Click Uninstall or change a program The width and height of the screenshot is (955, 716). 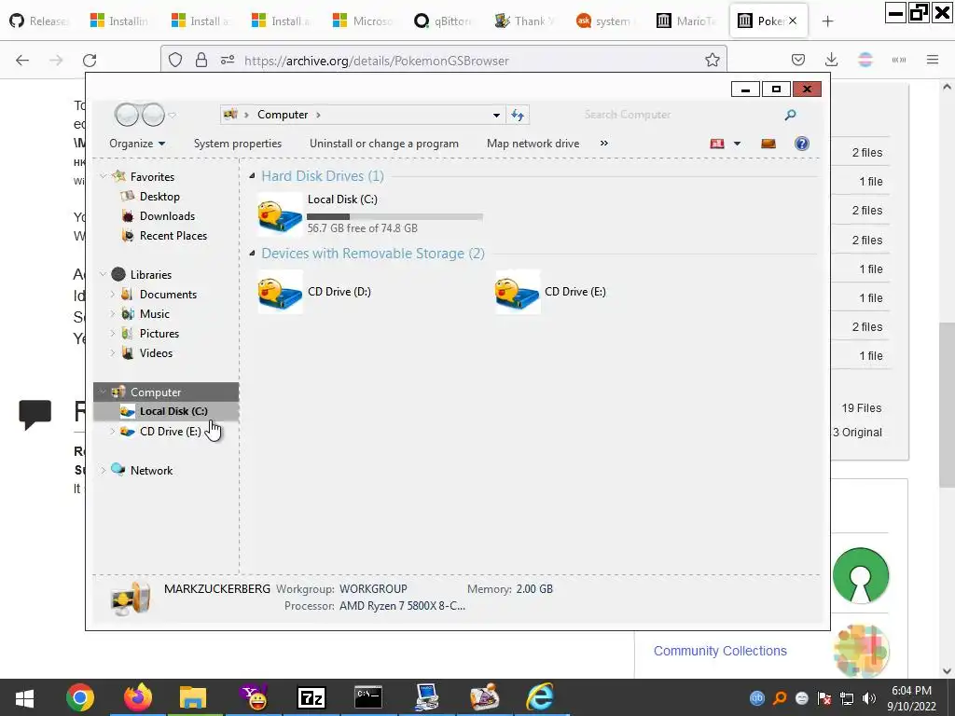click(x=383, y=144)
